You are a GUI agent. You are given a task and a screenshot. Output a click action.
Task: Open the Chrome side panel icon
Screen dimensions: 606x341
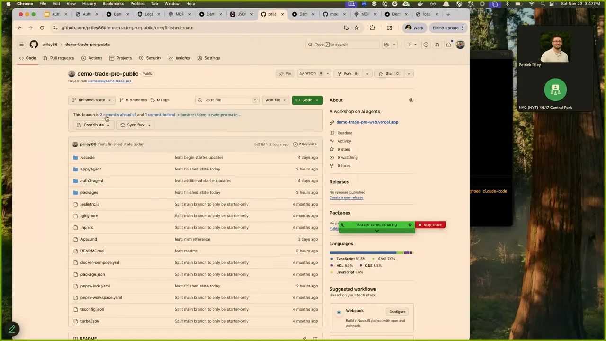click(389, 28)
